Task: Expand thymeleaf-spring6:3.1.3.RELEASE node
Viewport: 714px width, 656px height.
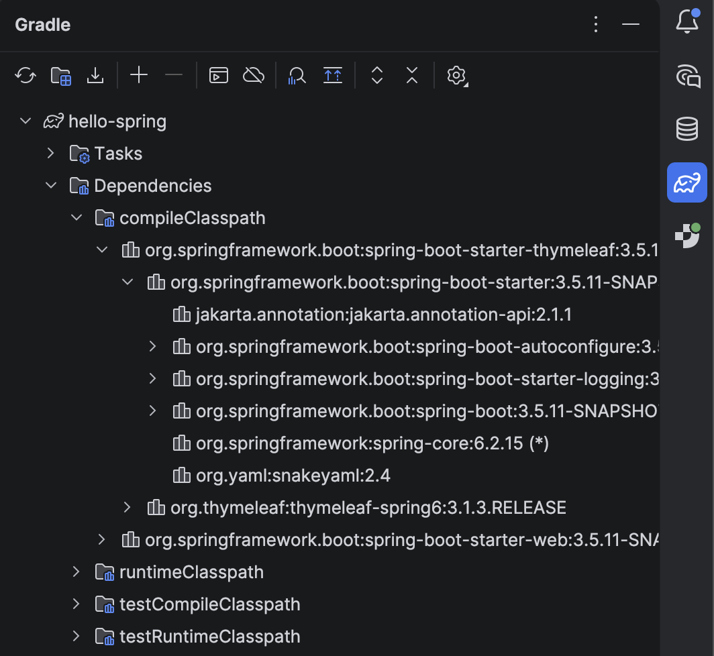Action: click(127, 508)
